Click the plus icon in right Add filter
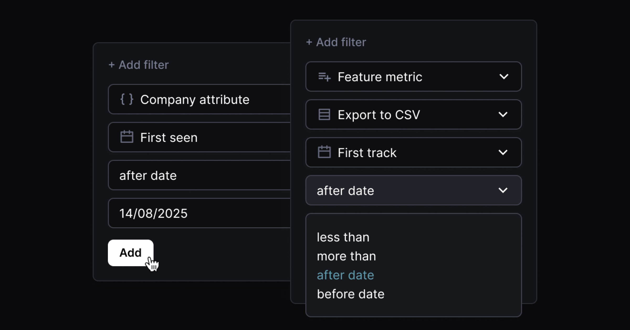 tap(309, 42)
